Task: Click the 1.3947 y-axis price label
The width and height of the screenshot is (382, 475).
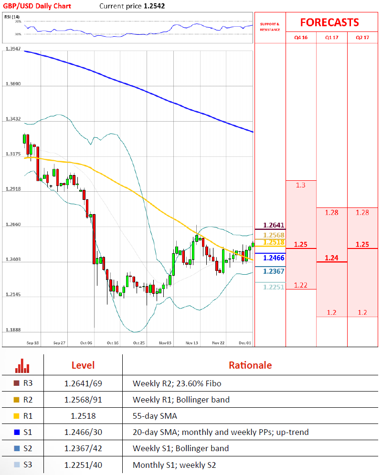Action: (13, 49)
